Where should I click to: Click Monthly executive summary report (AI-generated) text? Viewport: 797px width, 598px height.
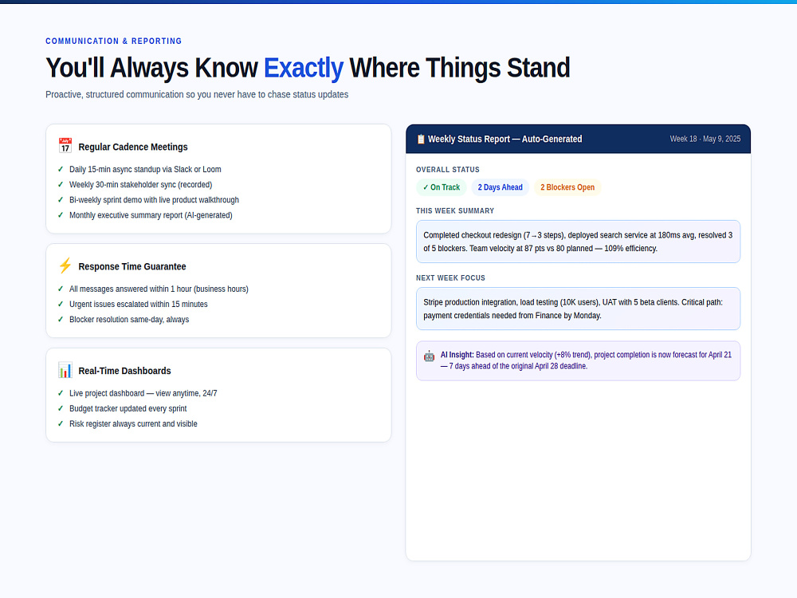point(151,215)
